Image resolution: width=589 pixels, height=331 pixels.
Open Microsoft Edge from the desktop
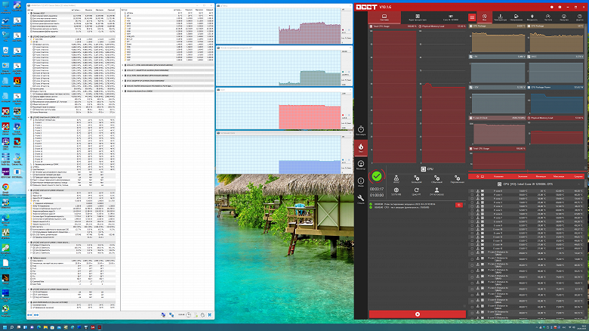(x=5, y=219)
